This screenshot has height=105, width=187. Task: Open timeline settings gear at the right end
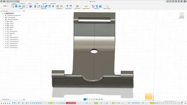click(185, 103)
